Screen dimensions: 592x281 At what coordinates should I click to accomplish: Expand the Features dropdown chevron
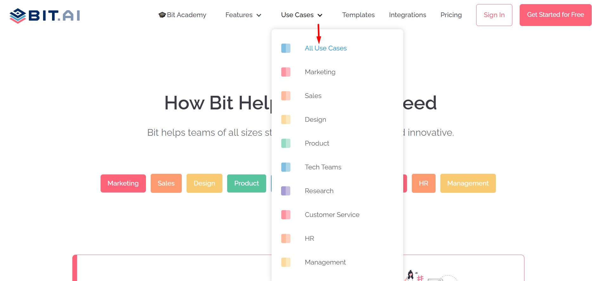259,15
